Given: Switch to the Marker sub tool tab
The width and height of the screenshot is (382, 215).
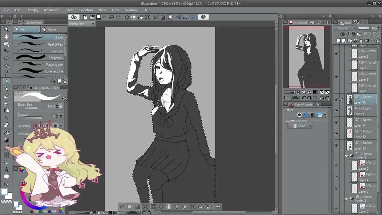Looking at the screenshot, I should click(x=52, y=29).
